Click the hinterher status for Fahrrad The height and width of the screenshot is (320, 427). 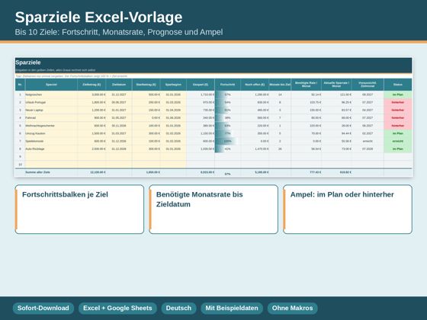coord(398,118)
